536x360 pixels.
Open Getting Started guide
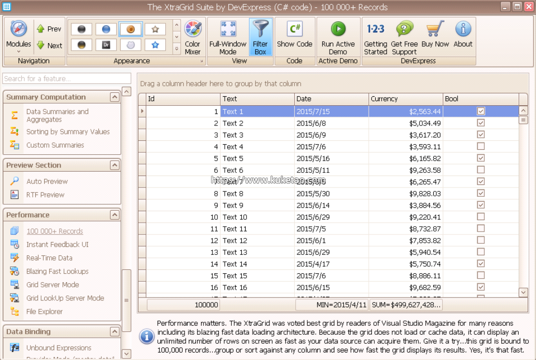point(375,37)
